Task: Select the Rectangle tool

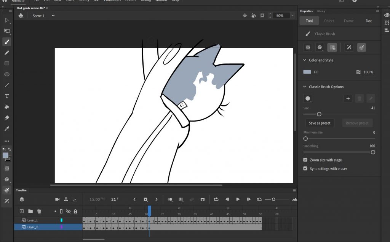Action: [x=7, y=63]
